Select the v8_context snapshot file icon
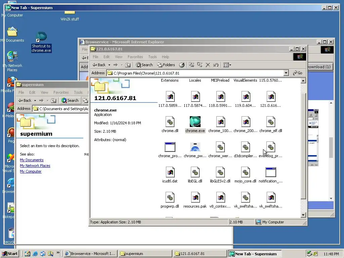This screenshot has width=344, height=258. 220,197
